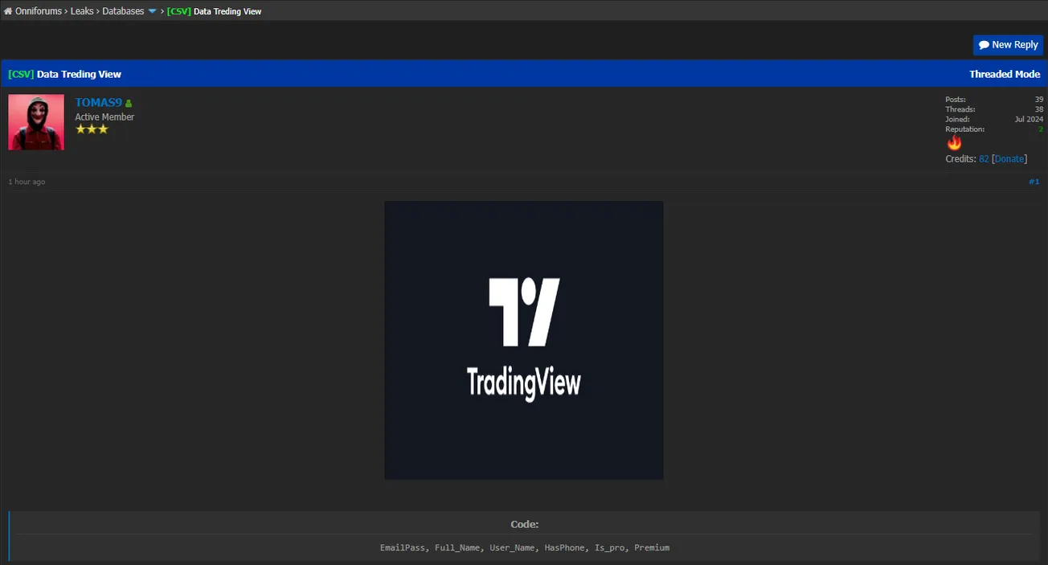Expand the breadcrumb dropdown arrow after Databases

click(152, 11)
